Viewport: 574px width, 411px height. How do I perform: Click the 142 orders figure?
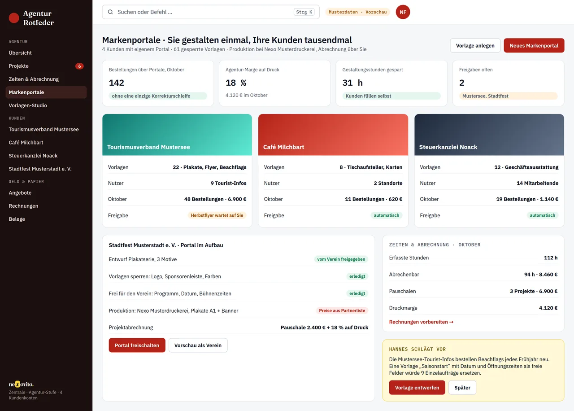(117, 83)
